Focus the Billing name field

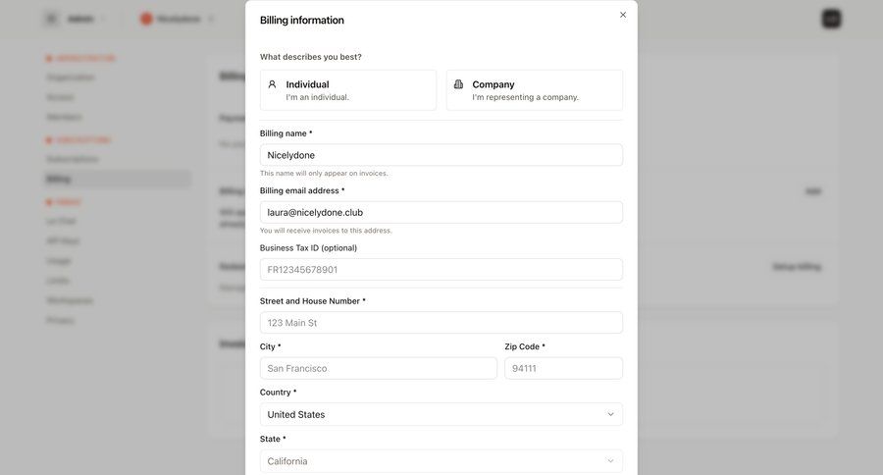(441, 155)
